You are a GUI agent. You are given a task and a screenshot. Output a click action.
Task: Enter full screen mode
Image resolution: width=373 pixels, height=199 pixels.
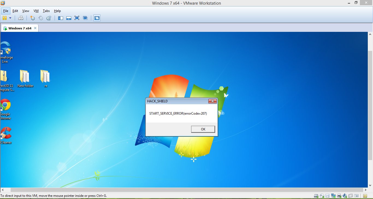click(x=77, y=18)
